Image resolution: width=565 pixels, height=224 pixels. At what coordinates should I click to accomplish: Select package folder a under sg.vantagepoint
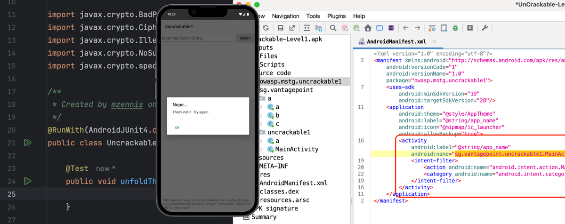pyautogui.click(x=266, y=98)
